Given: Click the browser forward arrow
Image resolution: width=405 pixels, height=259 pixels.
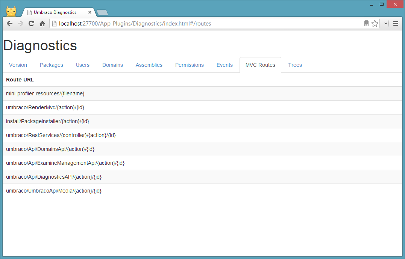Looking at the screenshot, I should tap(20, 23).
